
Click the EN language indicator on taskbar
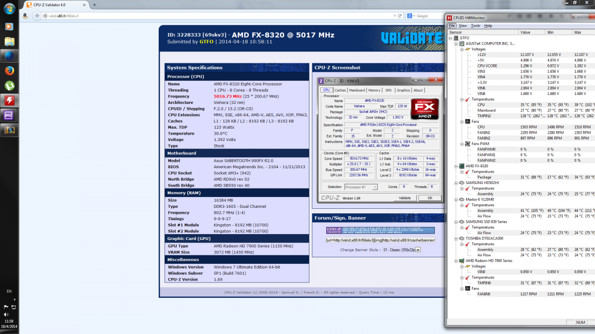[9, 291]
